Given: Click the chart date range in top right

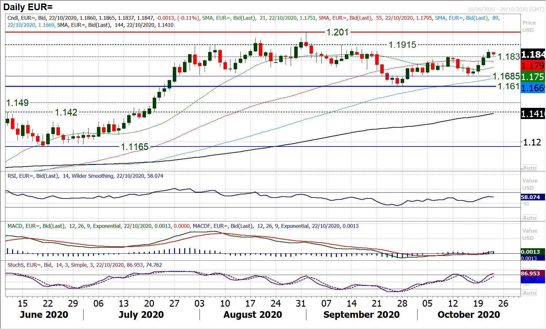Looking at the screenshot, I should pos(506,9).
